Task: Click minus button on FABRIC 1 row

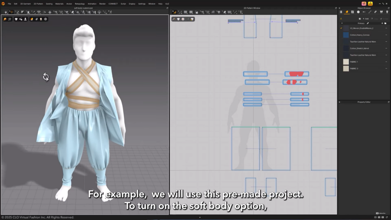Action: pos(386,62)
